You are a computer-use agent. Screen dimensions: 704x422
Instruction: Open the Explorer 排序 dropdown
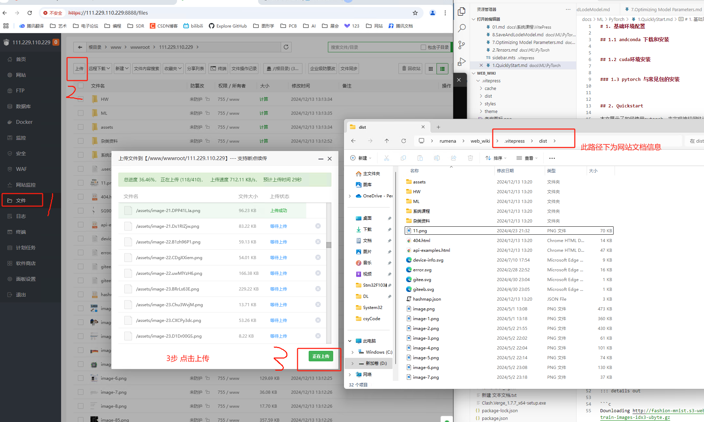[496, 158]
